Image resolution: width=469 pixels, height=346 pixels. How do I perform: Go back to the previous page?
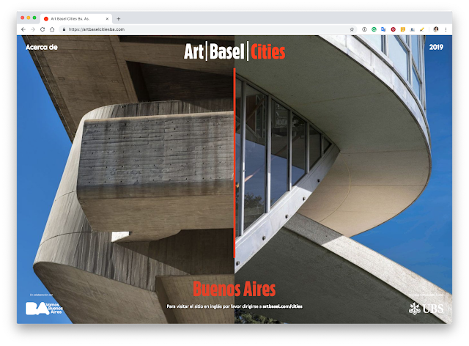click(23, 29)
